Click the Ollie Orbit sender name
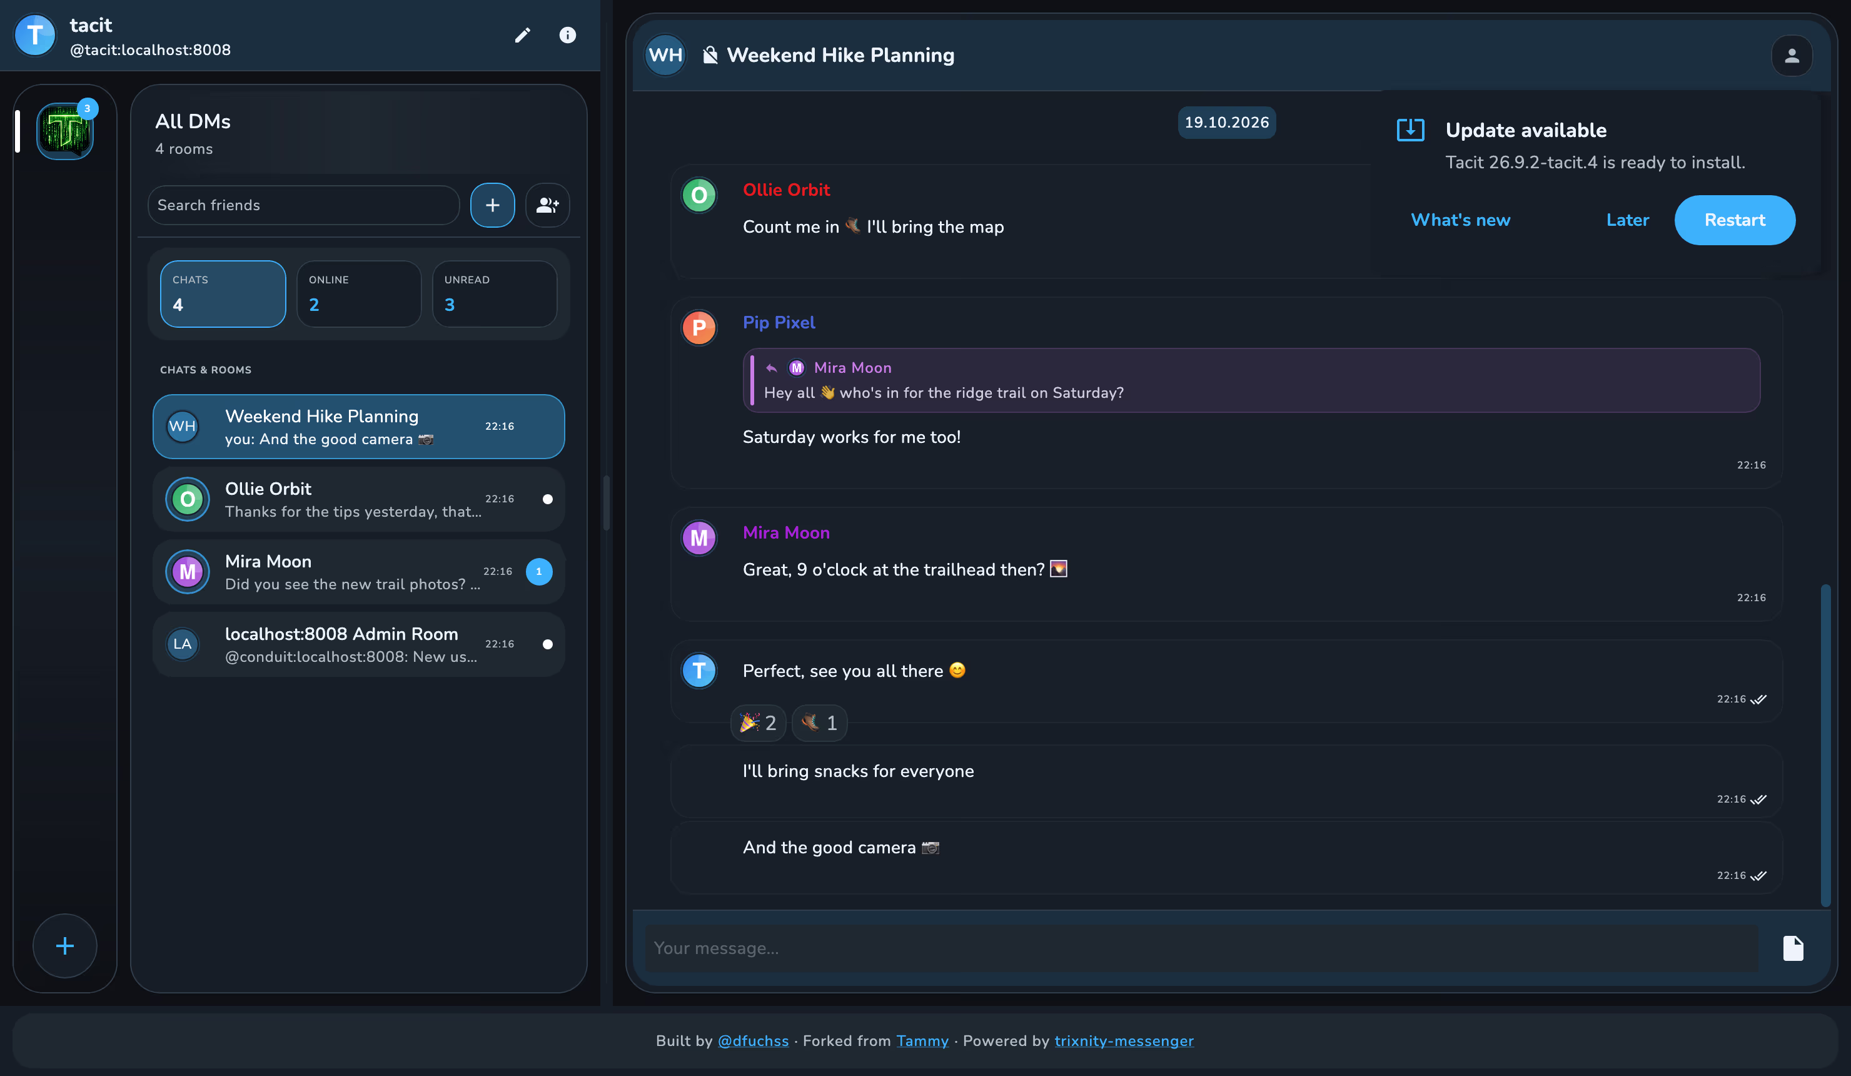The height and width of the screenshot is (1076, 1851). pyautogui.click(x=786, y=190)
